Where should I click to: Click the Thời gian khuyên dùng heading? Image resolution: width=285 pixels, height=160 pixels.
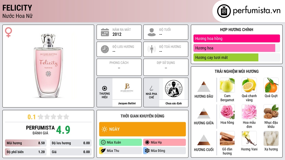click(142, 116)
